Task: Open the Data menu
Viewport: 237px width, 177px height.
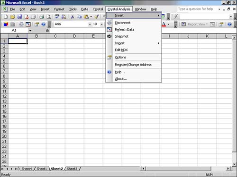Action: tap(85, 9)
